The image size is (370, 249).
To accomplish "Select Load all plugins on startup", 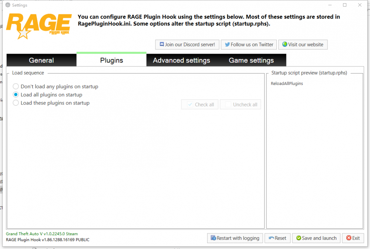I will [x=16, y=95].
